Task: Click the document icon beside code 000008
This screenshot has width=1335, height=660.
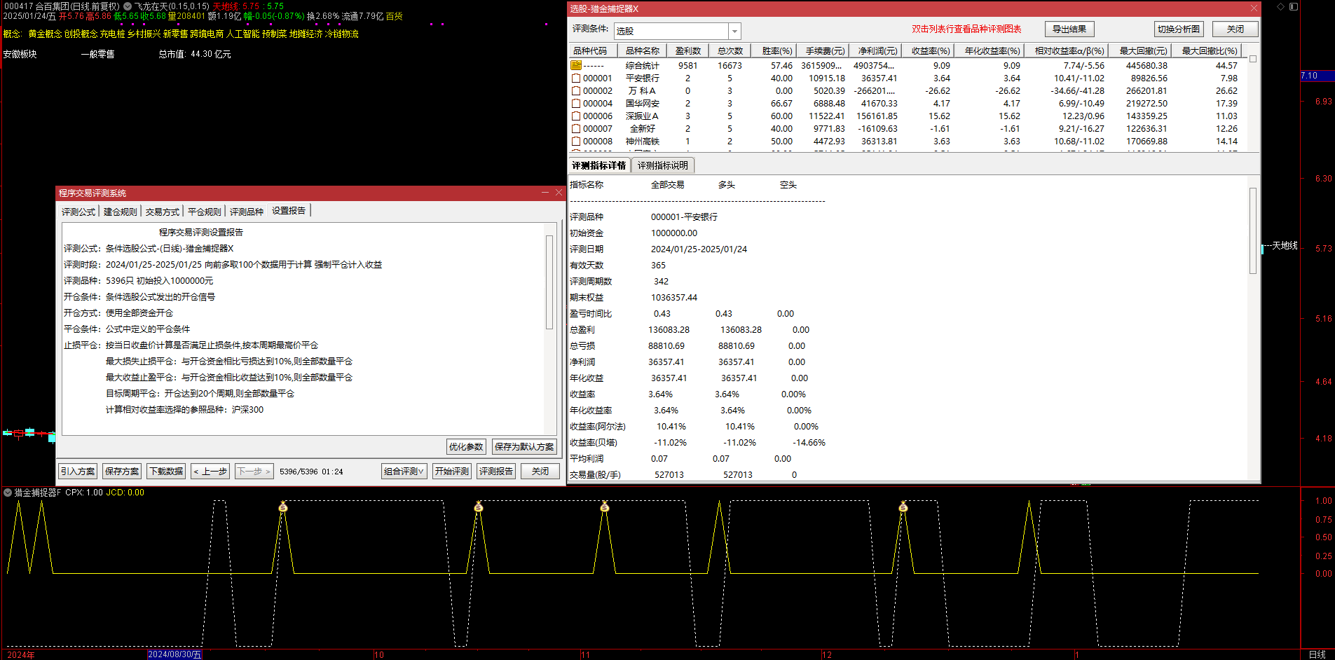Action: tap(576, 141)
